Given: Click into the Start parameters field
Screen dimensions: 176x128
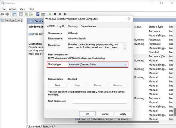Looking at the screenshot, I should (x=99, y=101).
